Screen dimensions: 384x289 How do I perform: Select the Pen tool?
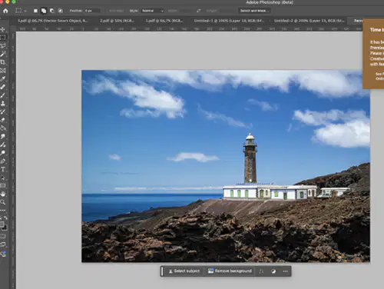click(x=3, y=161)
